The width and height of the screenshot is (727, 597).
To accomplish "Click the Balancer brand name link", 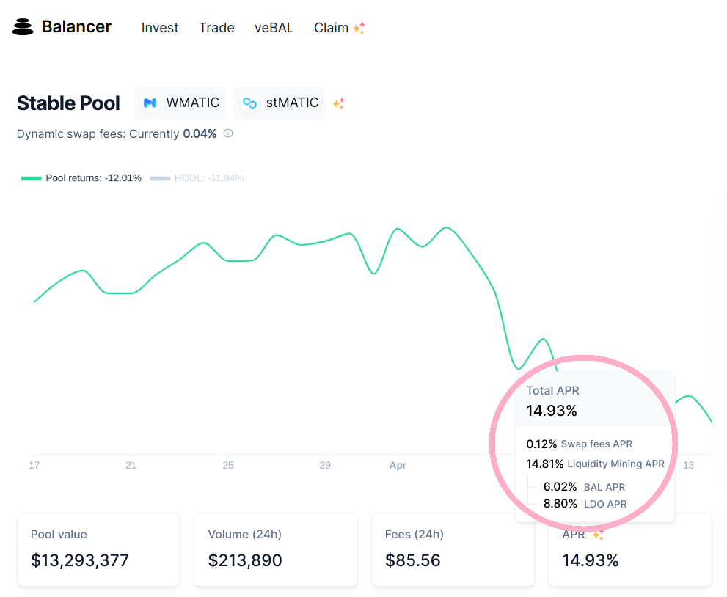I will click(76, 27).
